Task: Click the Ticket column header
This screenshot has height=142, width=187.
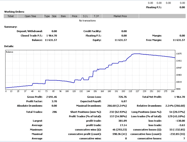Action: tap(11, 16)
